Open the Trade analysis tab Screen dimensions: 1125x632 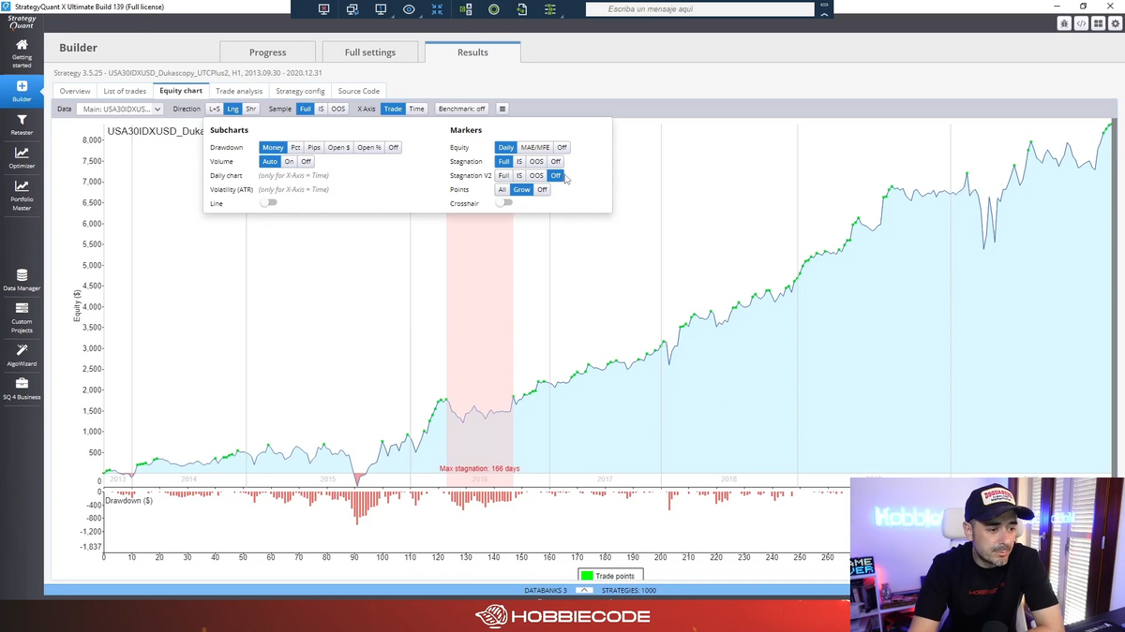coord(239,91)
